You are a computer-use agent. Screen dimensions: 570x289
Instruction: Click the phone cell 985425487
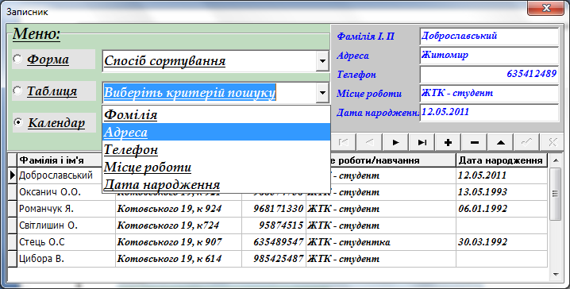(x=274, y=259)
